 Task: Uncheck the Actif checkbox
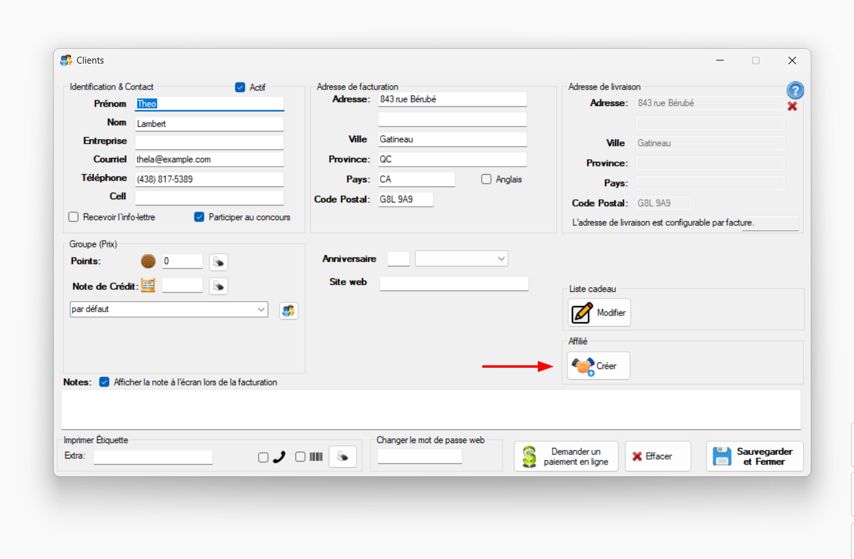pos(240,88)
